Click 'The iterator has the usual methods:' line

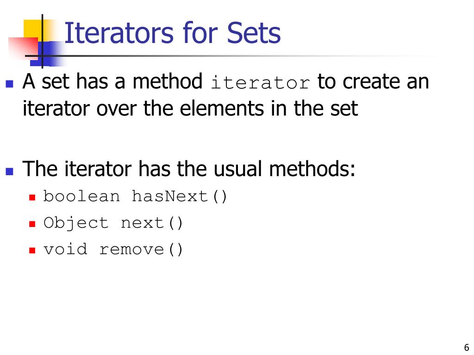point(189,168)
